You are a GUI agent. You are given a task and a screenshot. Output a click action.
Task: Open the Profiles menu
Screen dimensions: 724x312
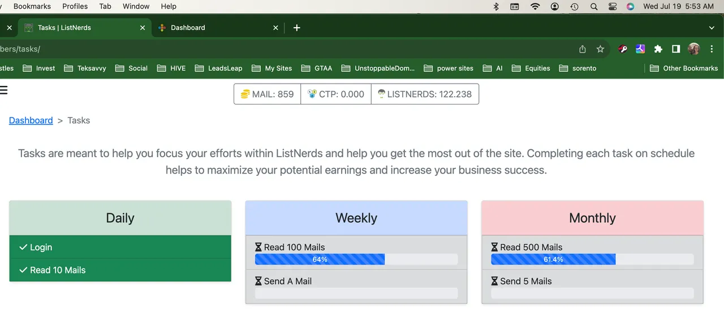tap(75, 6)
